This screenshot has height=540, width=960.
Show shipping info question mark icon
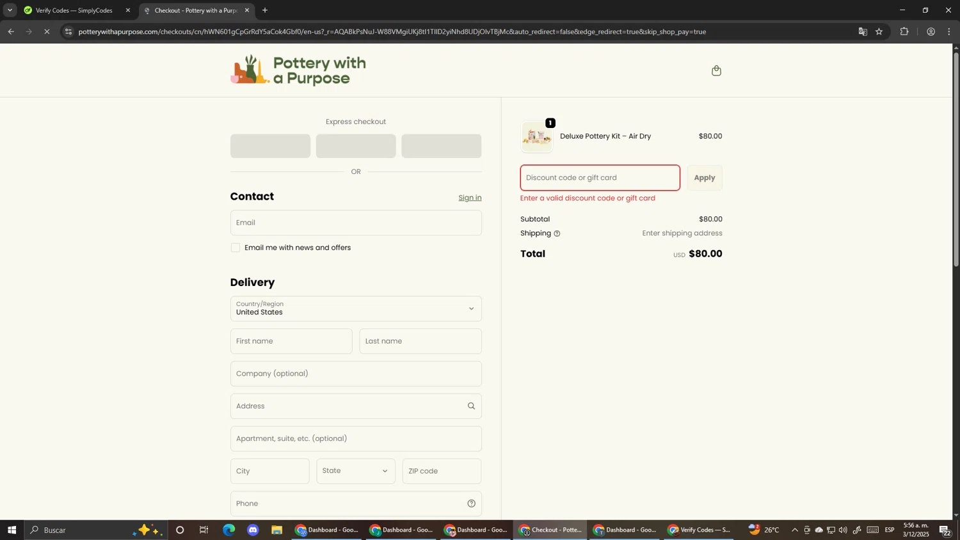tap(557, 234)
